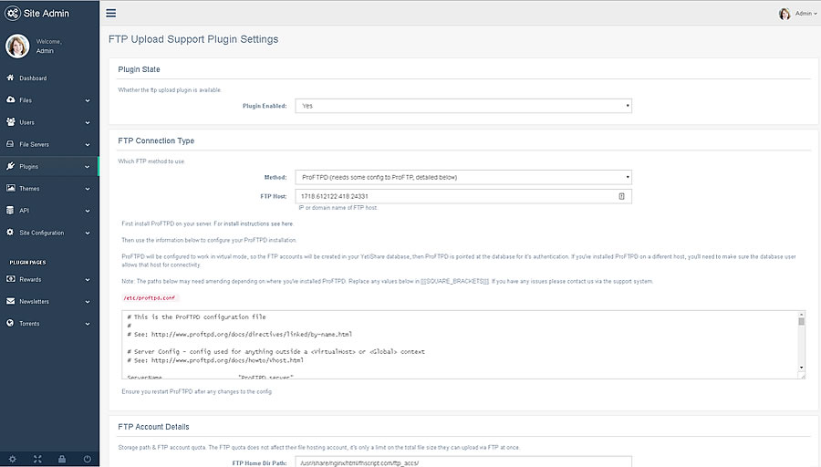Click the Users group icon

coord(10,121)
